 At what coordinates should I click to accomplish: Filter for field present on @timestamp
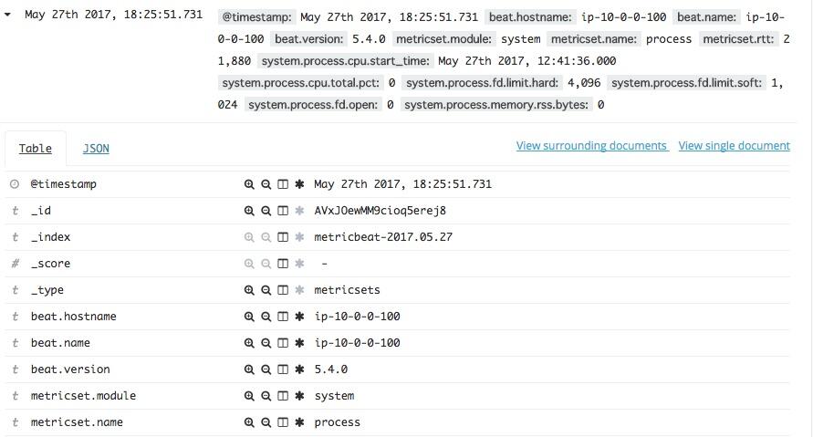pyautogui.click(x=299, y=184)
